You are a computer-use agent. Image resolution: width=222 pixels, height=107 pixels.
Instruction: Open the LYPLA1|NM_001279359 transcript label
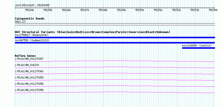click(29, 77)
